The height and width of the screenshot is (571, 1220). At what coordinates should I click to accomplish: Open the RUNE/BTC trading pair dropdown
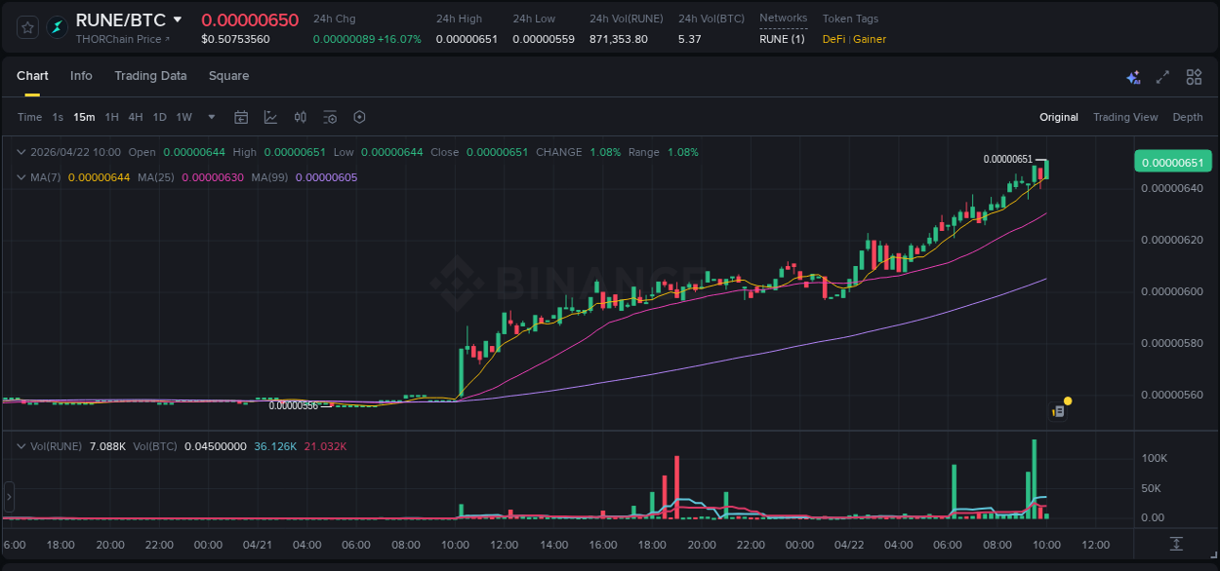[177, 19]
